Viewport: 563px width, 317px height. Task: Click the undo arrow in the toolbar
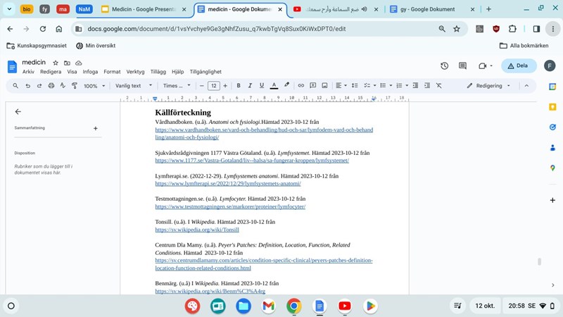click(28, 85)
